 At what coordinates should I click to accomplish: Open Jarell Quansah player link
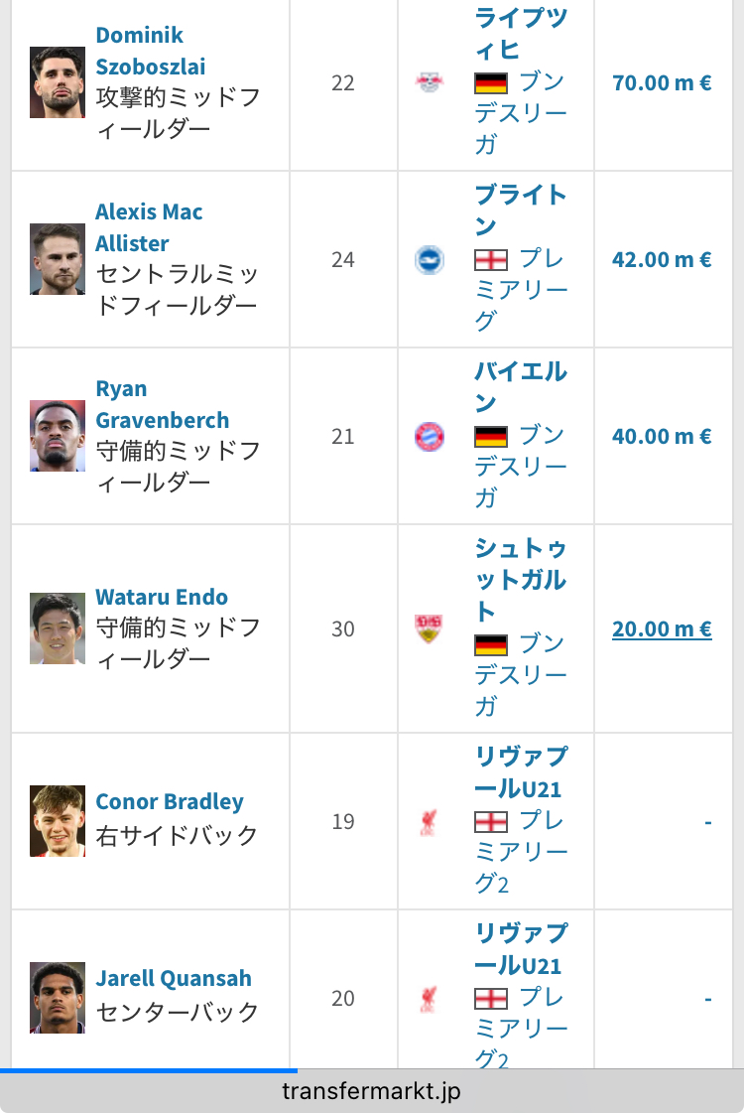(174, 978)
